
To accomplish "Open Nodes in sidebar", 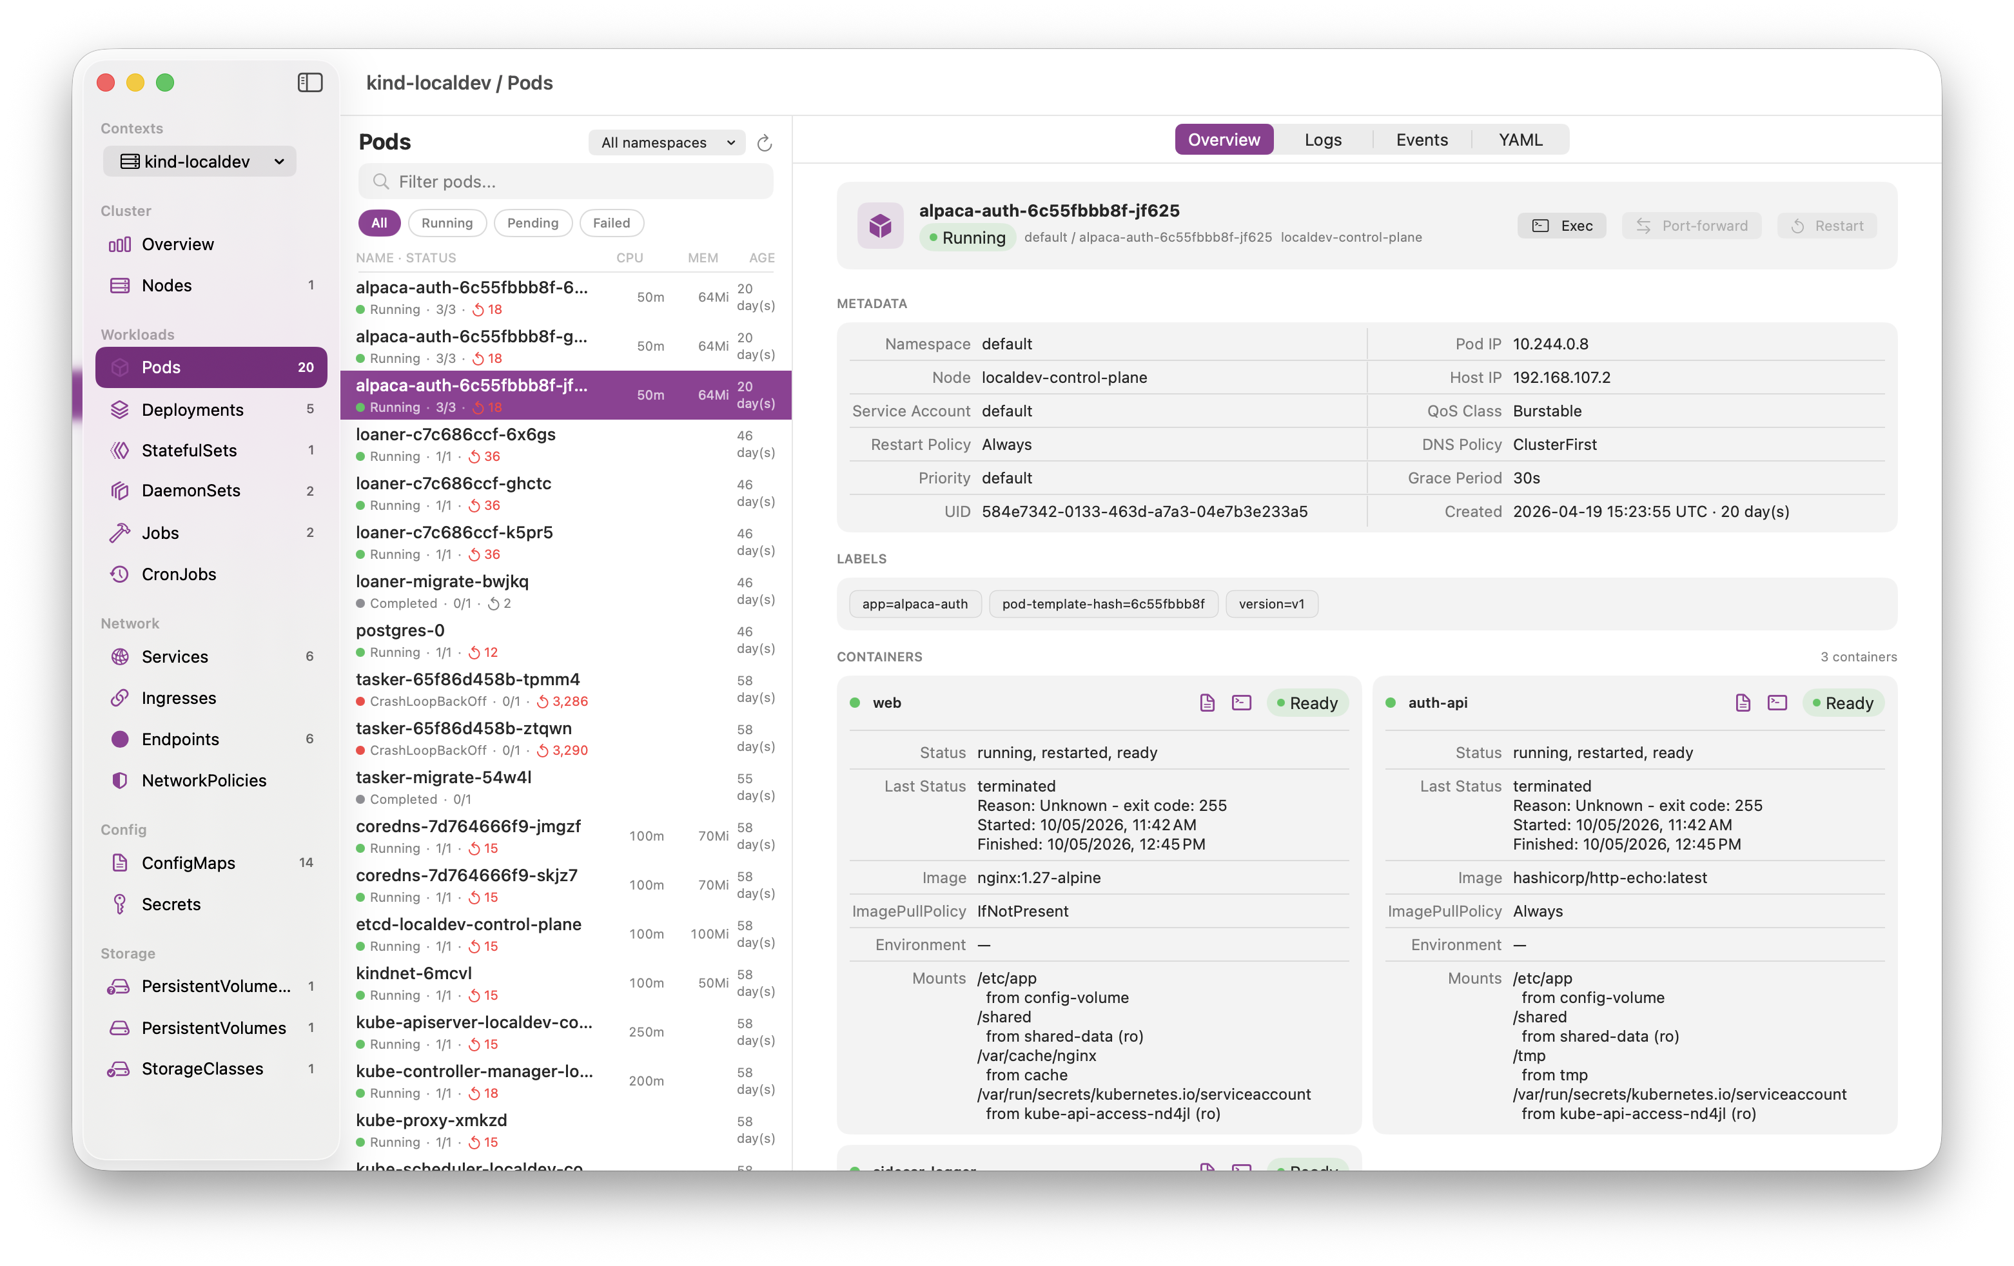I will pos(211,285).
